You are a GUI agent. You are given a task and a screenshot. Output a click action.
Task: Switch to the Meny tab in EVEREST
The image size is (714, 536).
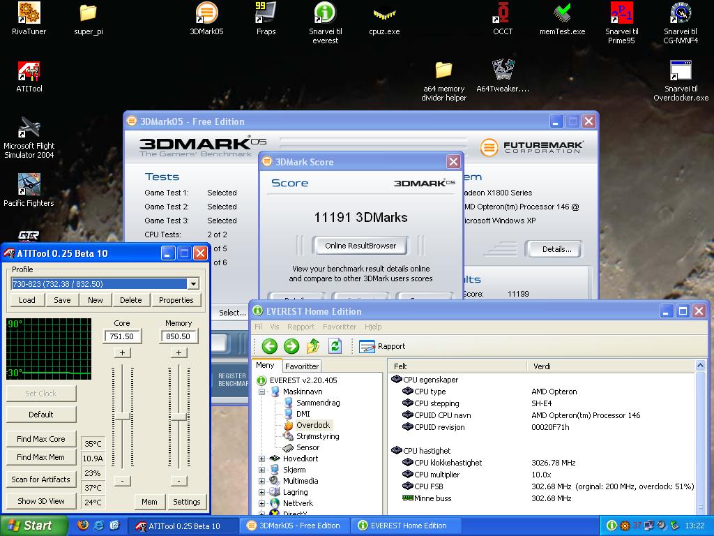(265, 365)
